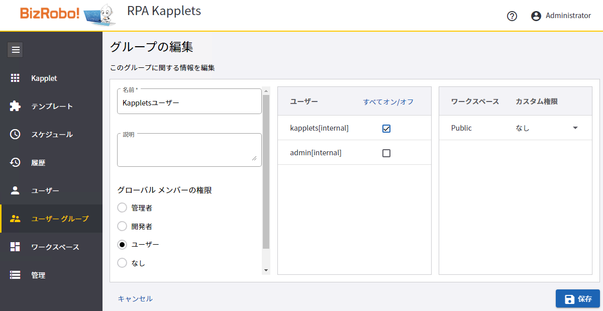Click the single person user icon
Screen dimensions: 603x311
point(15,190)
